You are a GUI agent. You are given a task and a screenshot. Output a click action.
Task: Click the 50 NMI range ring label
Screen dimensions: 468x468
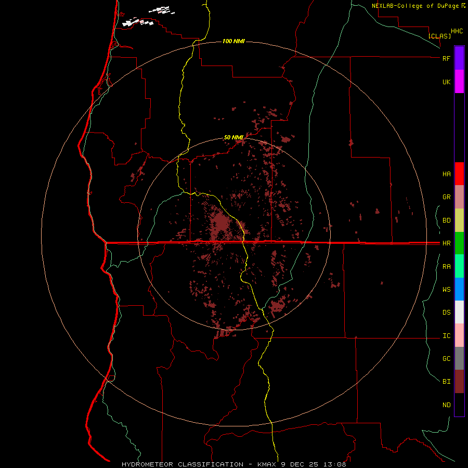233,137
